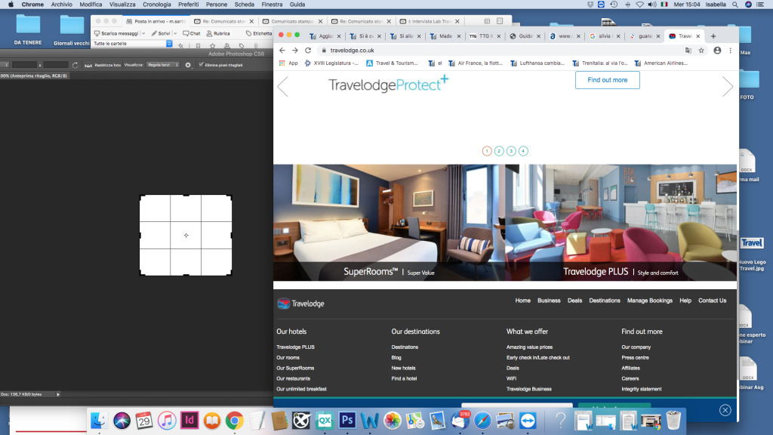
Task: Click the Chrome page reload icon
Action: pos(308,51)
